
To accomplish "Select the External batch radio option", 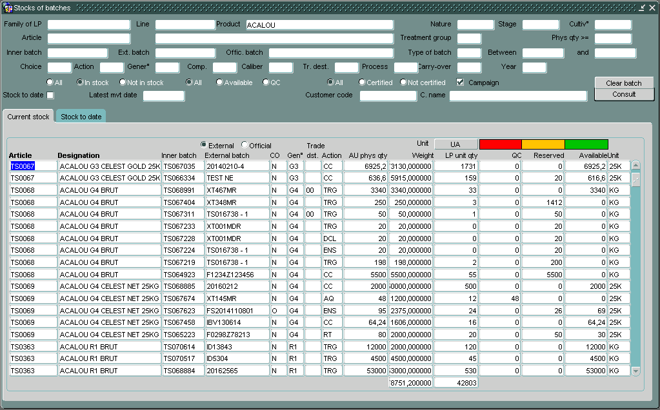I will click(x=204, y=144).
